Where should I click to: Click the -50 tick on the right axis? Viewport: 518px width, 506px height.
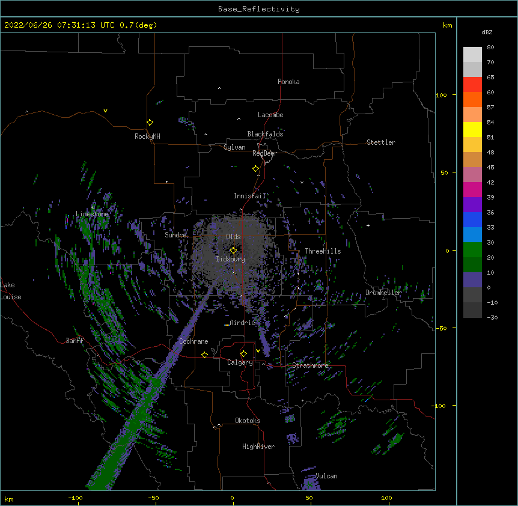click(x=441, y=328)
